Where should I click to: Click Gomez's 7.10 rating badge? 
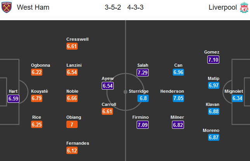[x=213, y=60]
